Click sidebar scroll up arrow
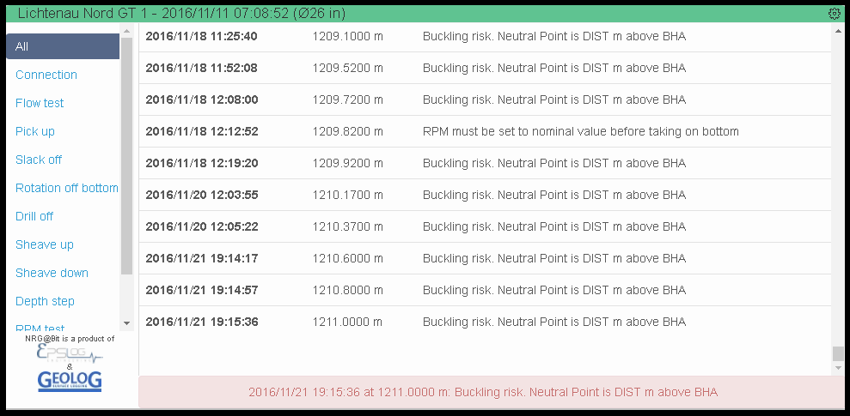Viewport: 850px width, 416px height. (x=127, y=32)
